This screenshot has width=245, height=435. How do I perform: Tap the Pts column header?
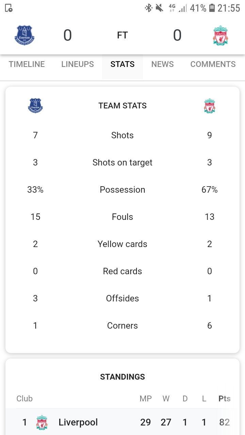tap(225, 399)
